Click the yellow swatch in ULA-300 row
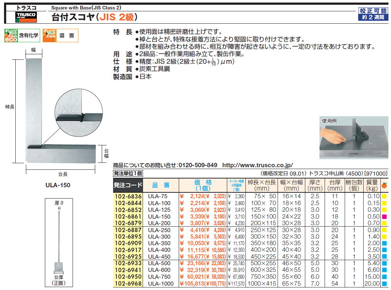This screenshot has width=391, height=290. pos(384,237)
